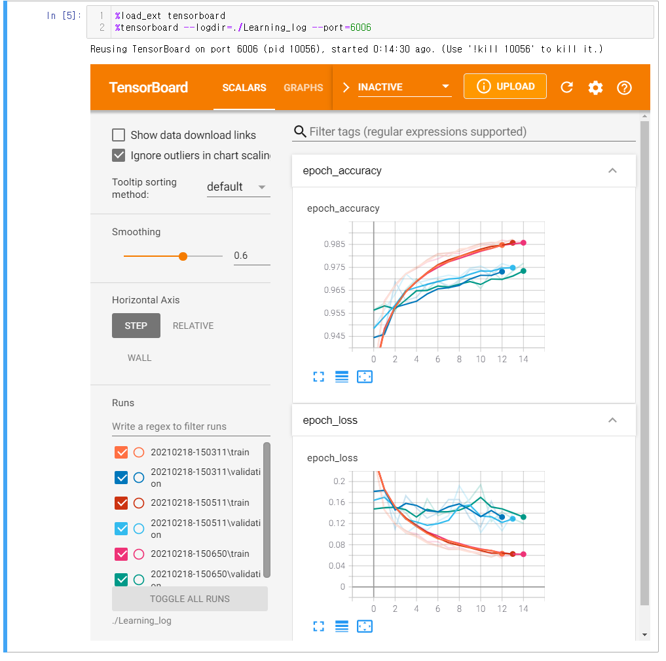This screenshot has width=666, height=661.
Task: Check Show data download links
Action: (119, 135)
